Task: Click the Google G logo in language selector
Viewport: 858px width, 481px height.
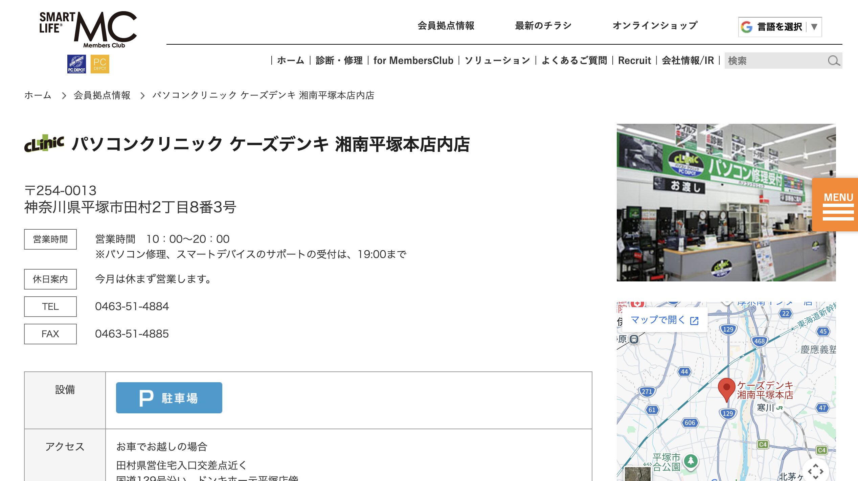Action: click(747, 27)
